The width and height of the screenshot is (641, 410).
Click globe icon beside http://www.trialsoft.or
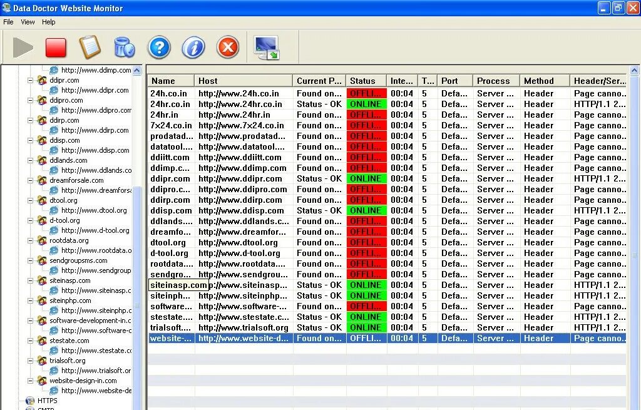[54, 371]
